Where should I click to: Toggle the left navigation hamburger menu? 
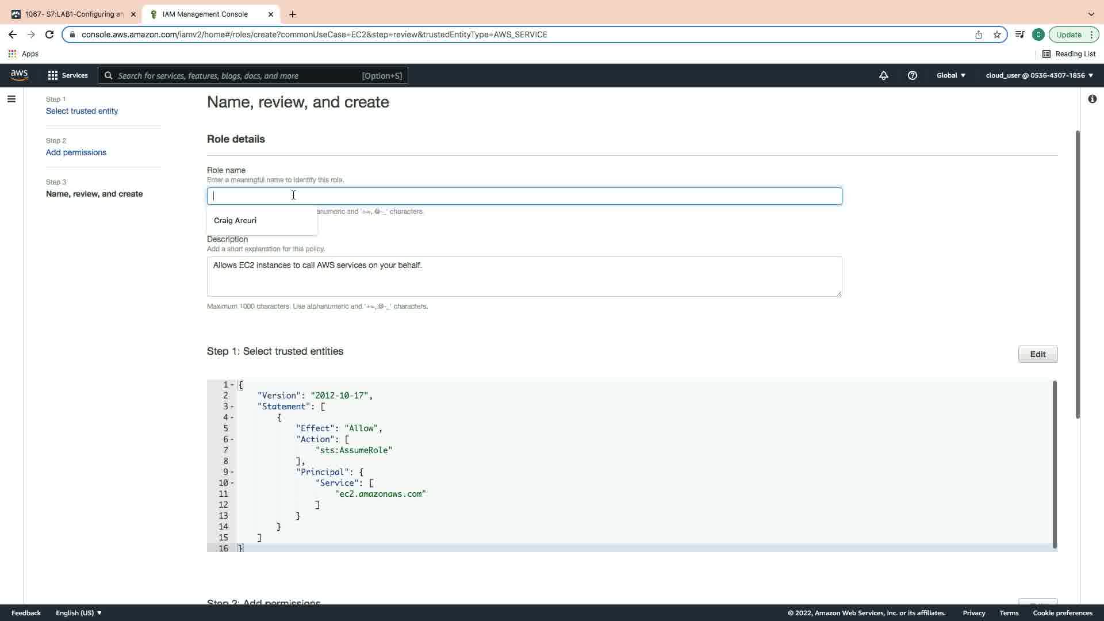(x=11, y=99)
